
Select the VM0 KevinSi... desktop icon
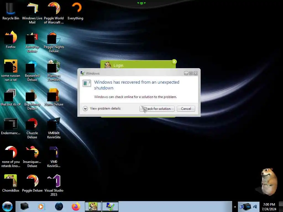point(54,157)
